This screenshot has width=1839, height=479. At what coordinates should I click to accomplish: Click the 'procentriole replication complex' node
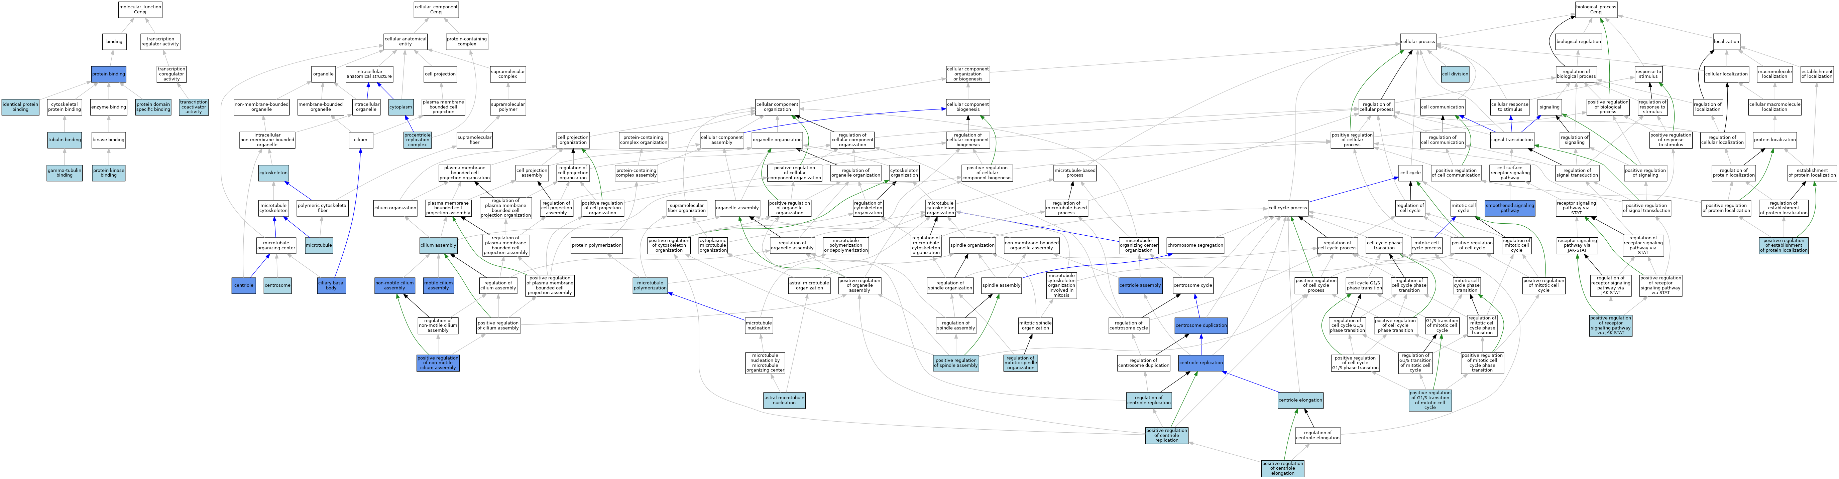click(x=418, y=140)
